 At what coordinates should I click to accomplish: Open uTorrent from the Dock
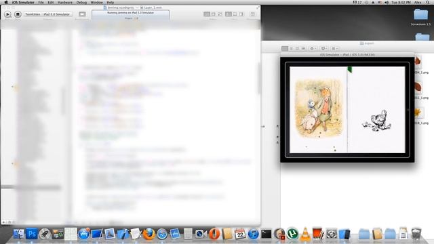tap(292, 234)
